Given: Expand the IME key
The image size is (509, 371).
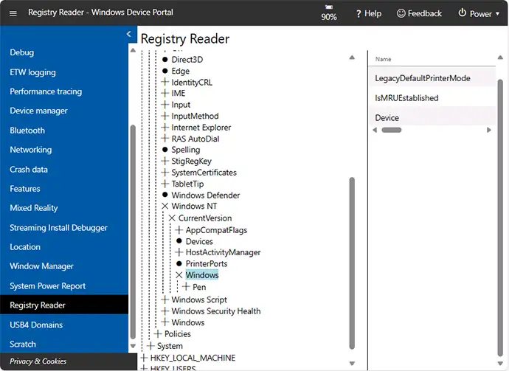Looking at the screenshot, I should tap(165, 94).
